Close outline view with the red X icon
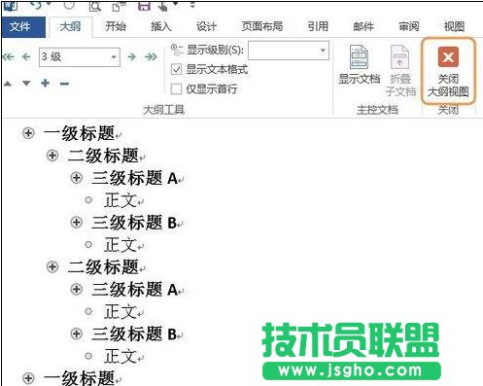Screen dimensions: 483x386 pyautogui.click(x=448, y=56)
